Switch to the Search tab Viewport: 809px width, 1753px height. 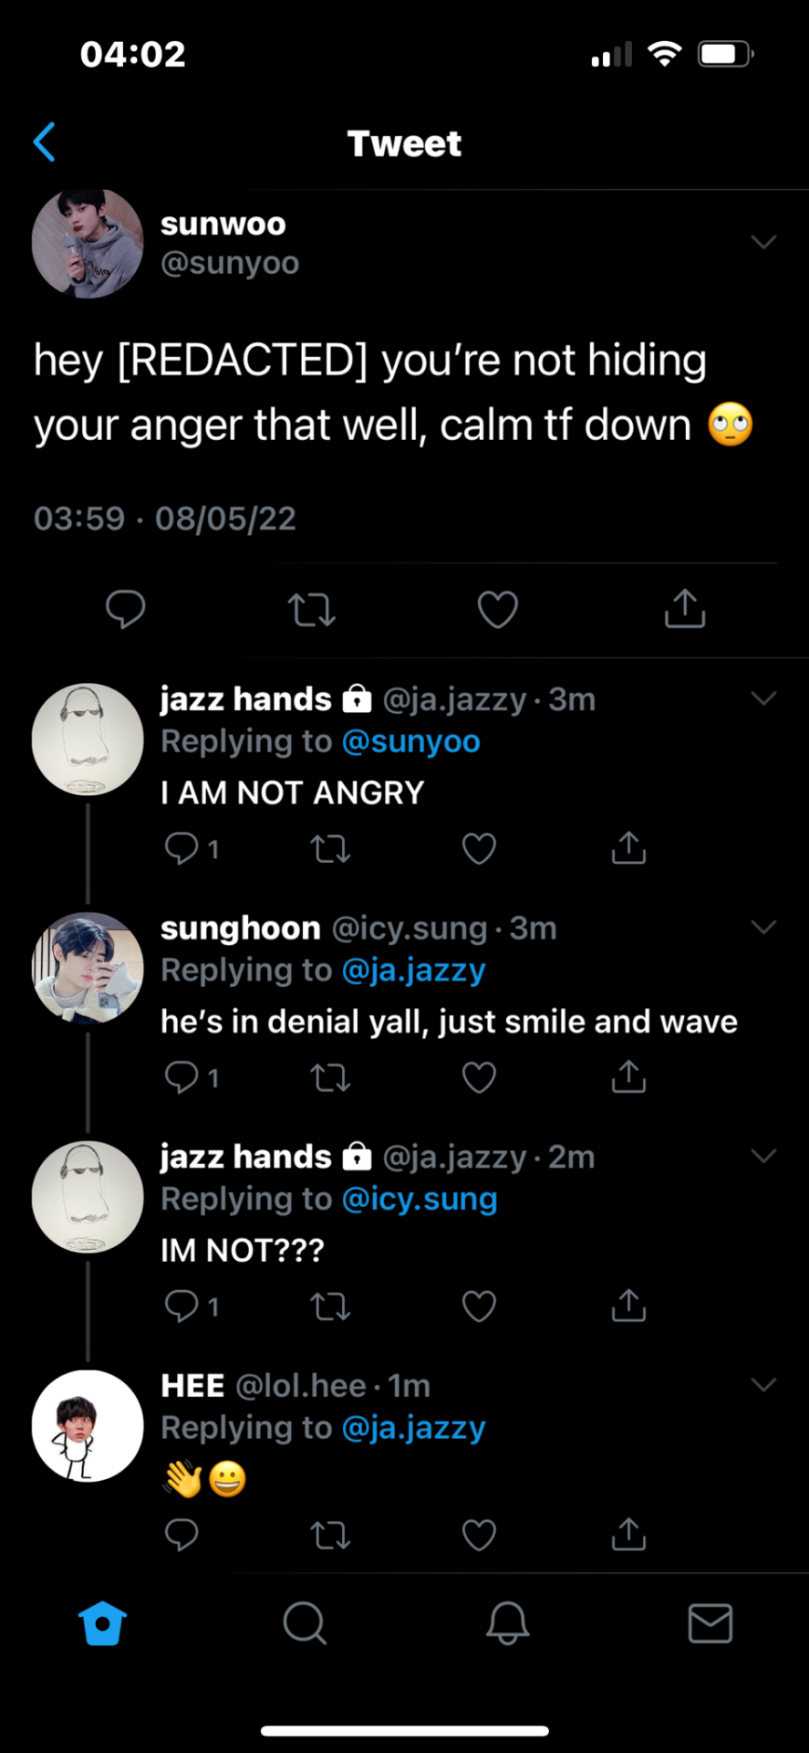click(305, 1623)
